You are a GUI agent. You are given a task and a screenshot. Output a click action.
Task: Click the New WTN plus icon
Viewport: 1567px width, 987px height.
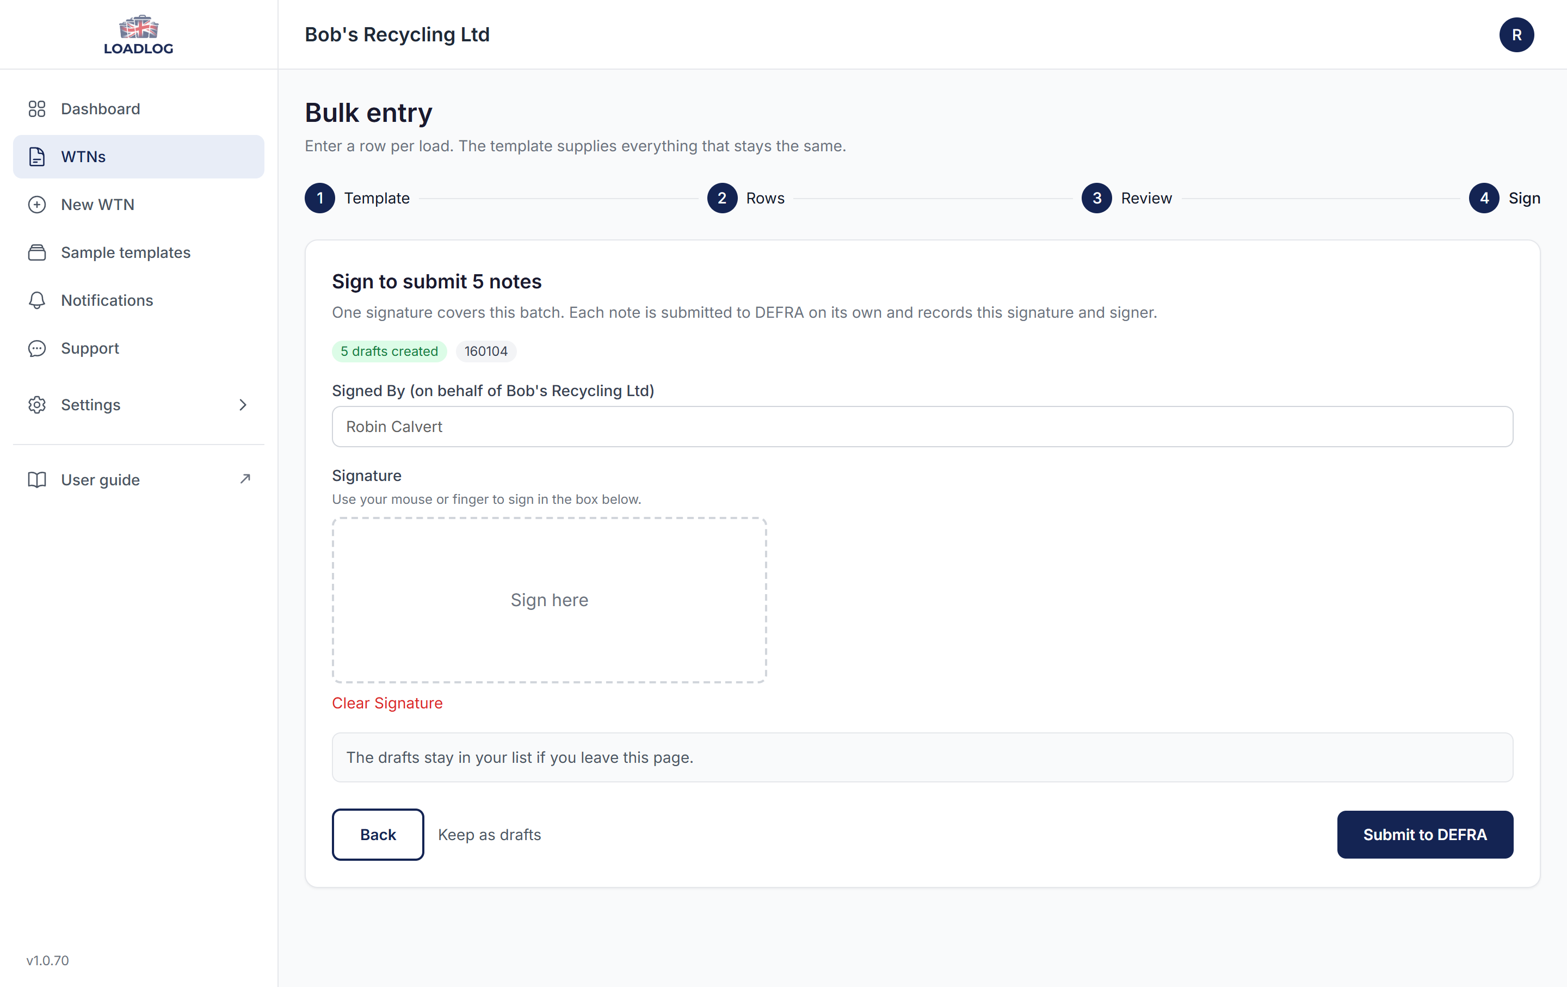[37, 204]
